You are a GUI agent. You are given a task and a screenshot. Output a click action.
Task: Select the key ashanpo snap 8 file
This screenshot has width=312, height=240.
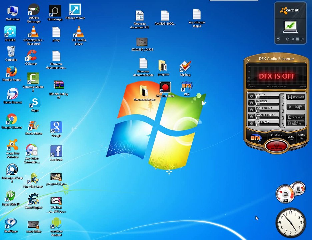point(197,18)
